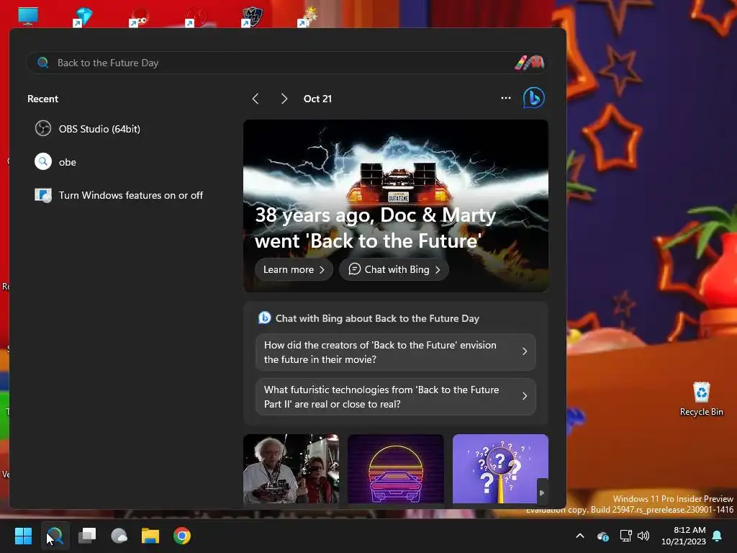737x553 pixels.
Task: Open File Explorer from taskbar
Action: click(150, 536)
